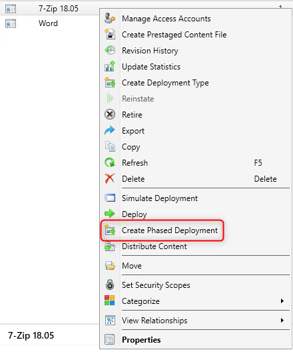The width and height of the screenshot is (293, 352).
Task: Open Properties from the context menu
Action: pyautogui.click(x=141, y=340)
